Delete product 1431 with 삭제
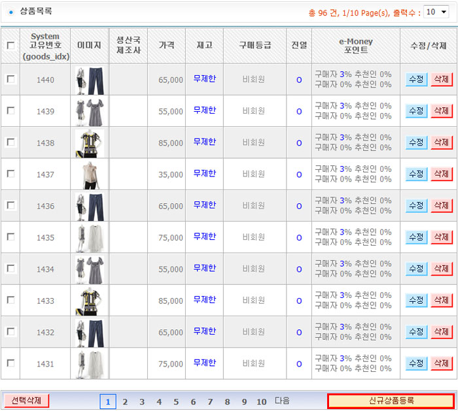 pyautogui.click(x=442, y=363)
